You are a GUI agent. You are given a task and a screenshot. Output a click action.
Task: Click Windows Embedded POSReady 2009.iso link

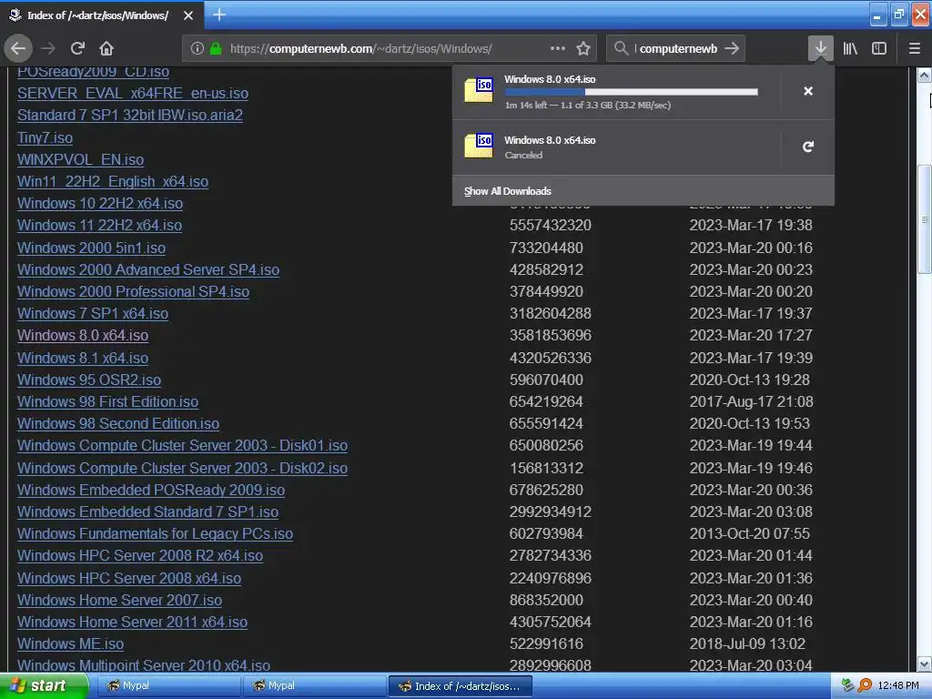151,491
